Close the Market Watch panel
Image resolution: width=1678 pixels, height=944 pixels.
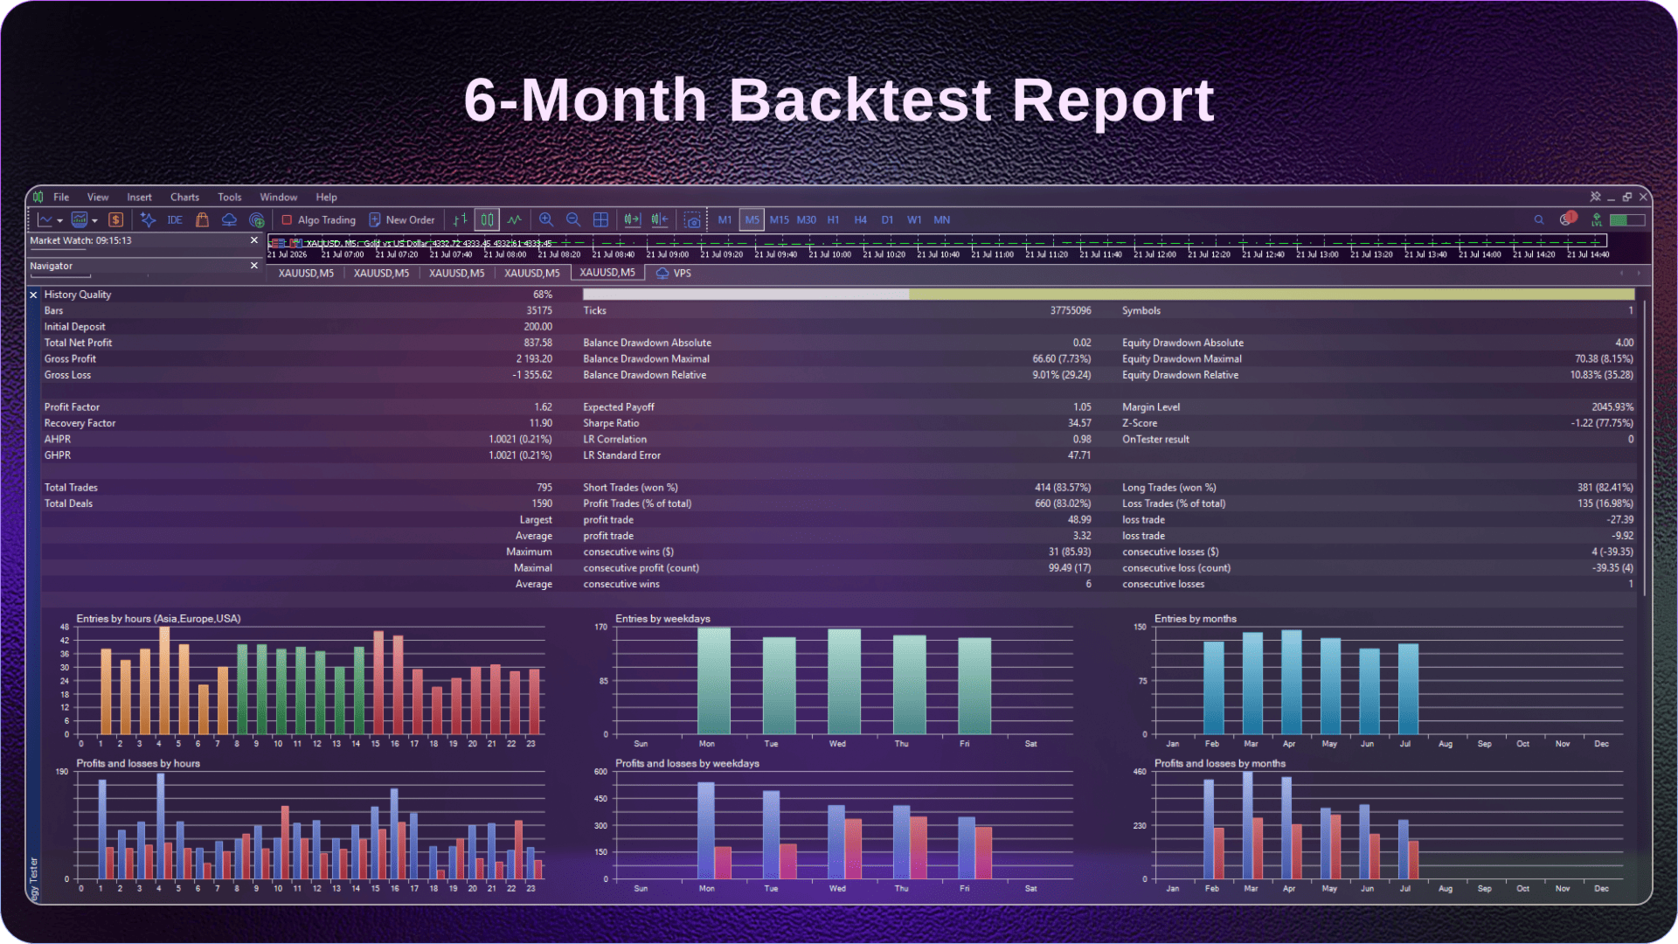(x=254, y=240)
